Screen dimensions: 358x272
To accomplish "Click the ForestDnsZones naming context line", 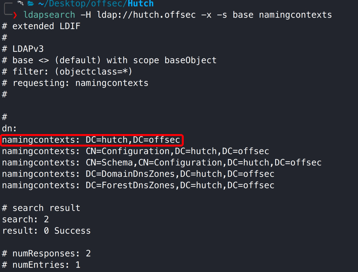I will [138, 185].
